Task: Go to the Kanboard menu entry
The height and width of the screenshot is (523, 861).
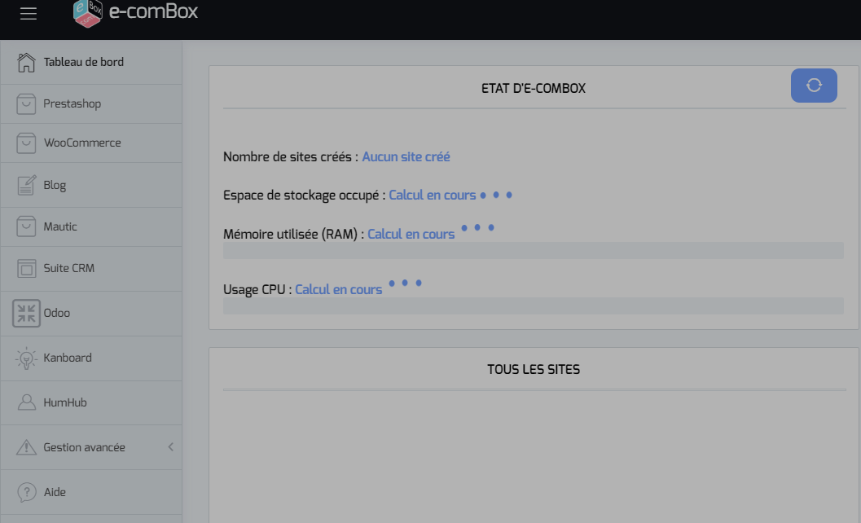Action: [68, 358]
